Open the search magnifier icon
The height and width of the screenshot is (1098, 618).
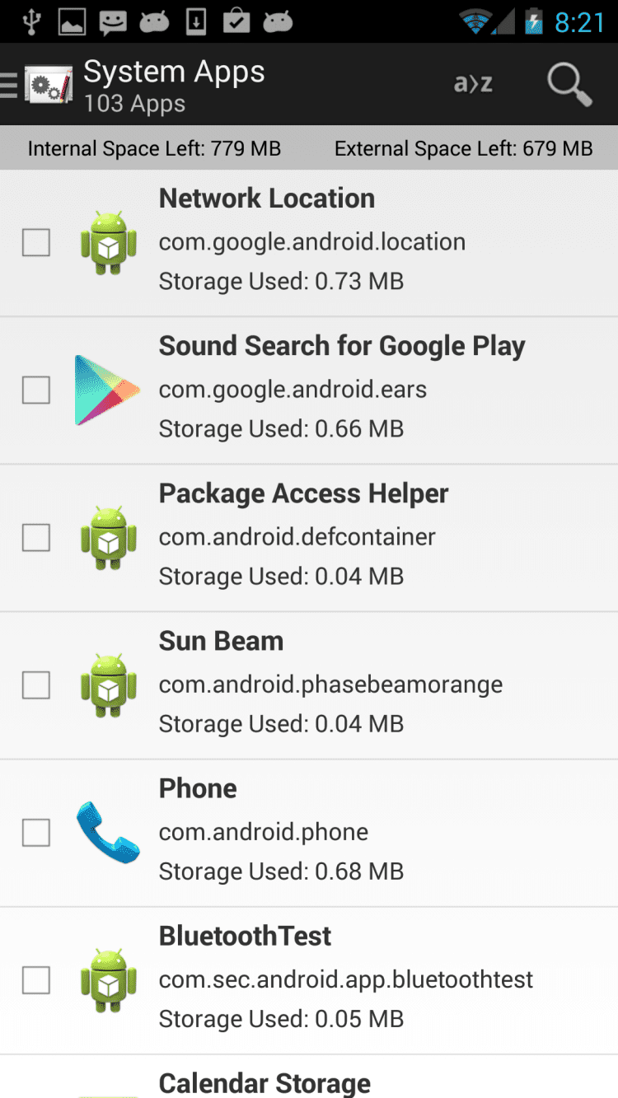(569, 84)
